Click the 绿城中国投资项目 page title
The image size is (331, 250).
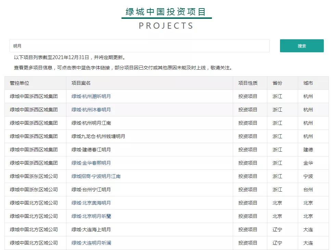coord(166,12)
